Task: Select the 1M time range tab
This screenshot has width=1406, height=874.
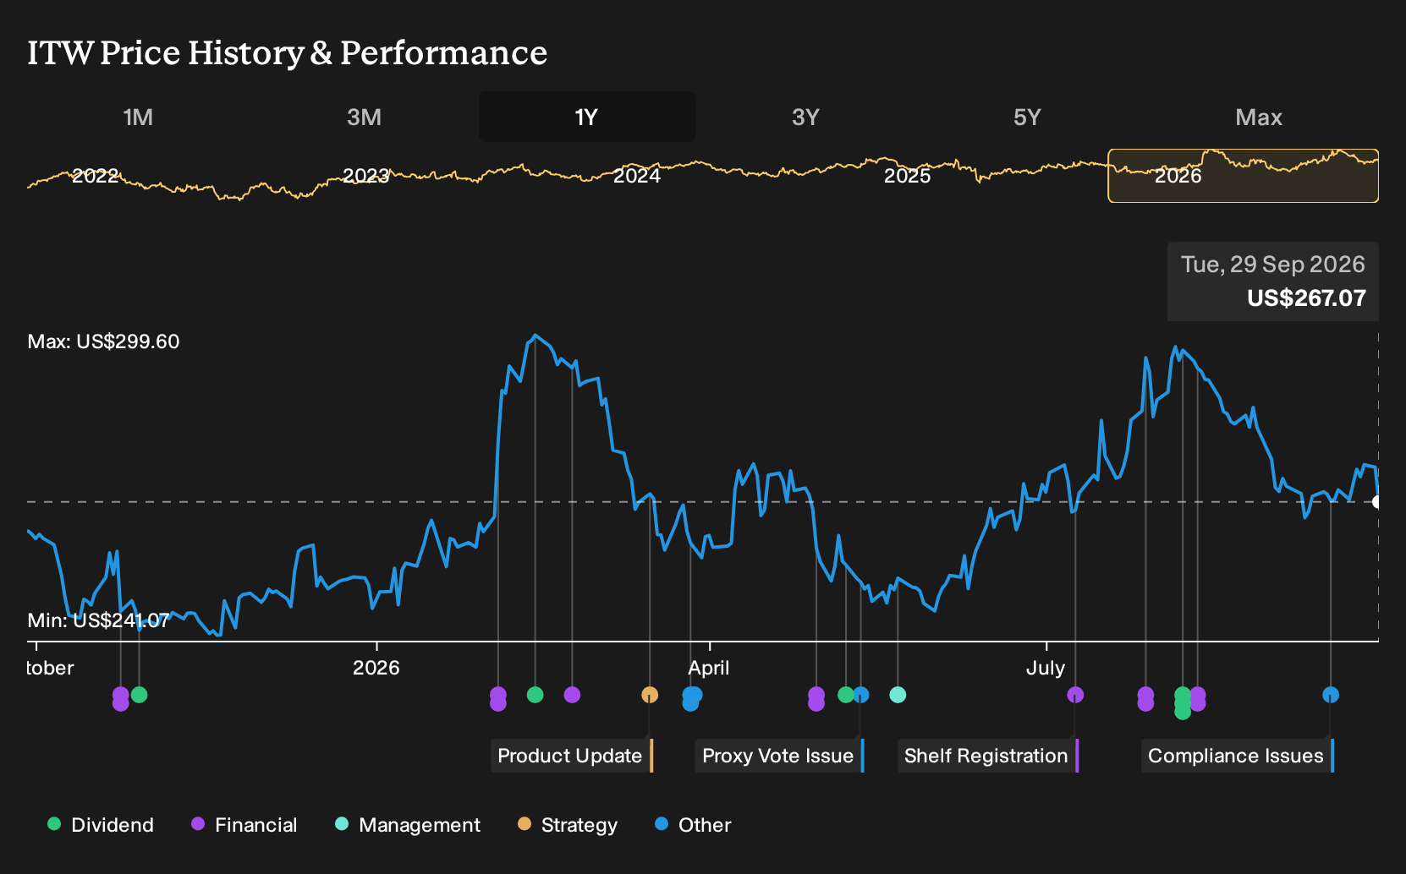Action: 138,117
